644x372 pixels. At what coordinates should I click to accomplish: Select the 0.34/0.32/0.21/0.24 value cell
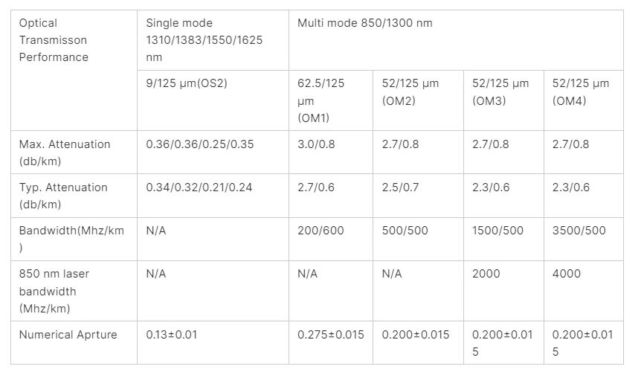[213, 196]
